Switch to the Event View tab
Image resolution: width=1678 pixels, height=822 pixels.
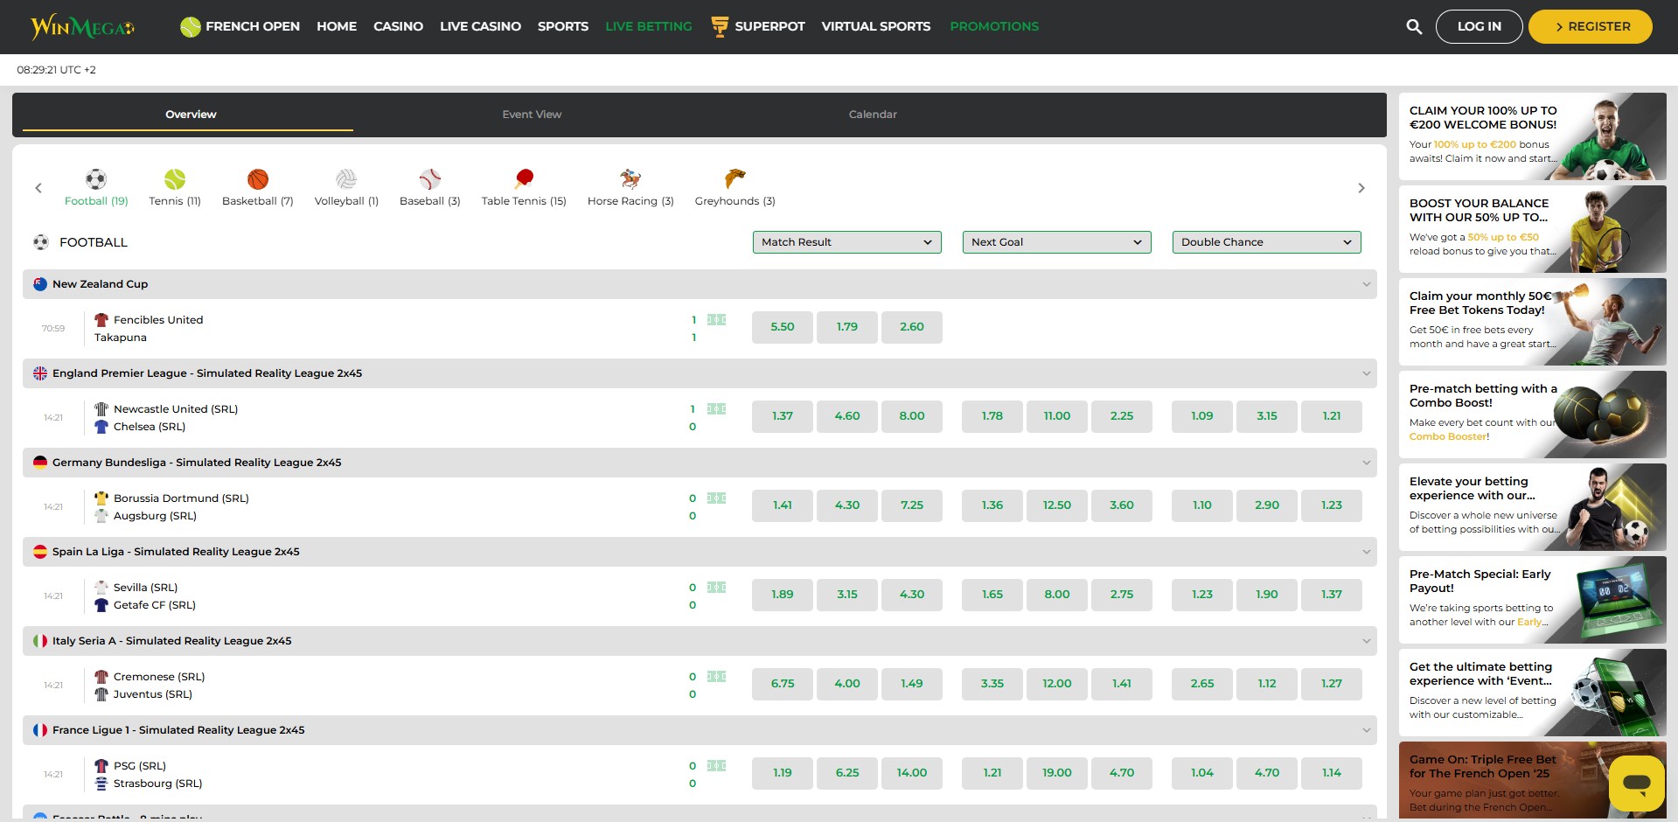pos(532,115)
